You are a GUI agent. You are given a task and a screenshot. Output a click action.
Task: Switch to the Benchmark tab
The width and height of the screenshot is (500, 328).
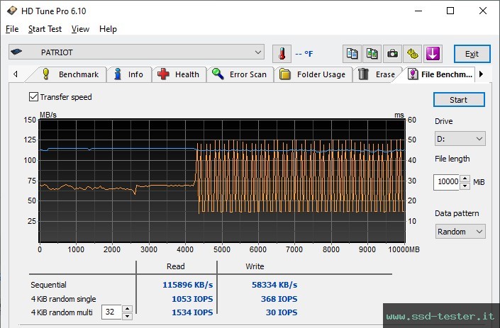click(70, 74)
